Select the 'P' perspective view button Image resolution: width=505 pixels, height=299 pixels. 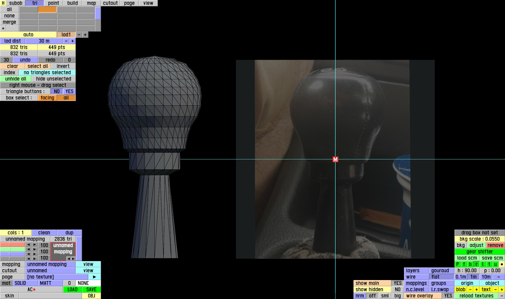point(458,264)
